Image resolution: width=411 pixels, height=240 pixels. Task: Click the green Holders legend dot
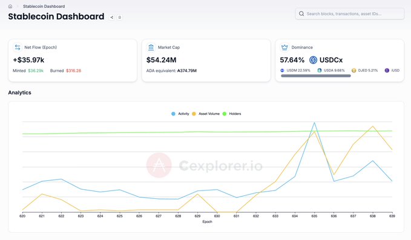tap(225, 114)
